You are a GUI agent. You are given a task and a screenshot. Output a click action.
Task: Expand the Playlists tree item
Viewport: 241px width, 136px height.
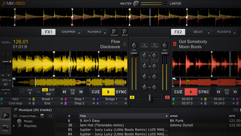[x=14, y=126]
